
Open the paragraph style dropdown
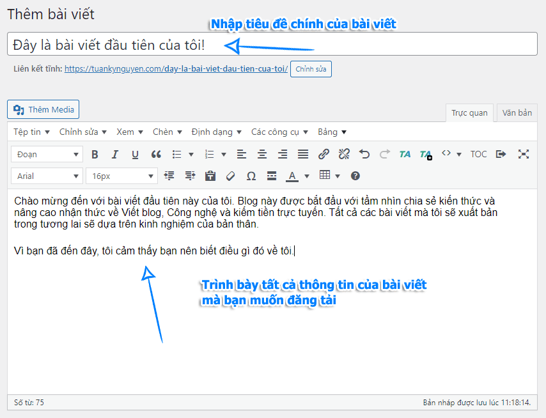point(46,154)
